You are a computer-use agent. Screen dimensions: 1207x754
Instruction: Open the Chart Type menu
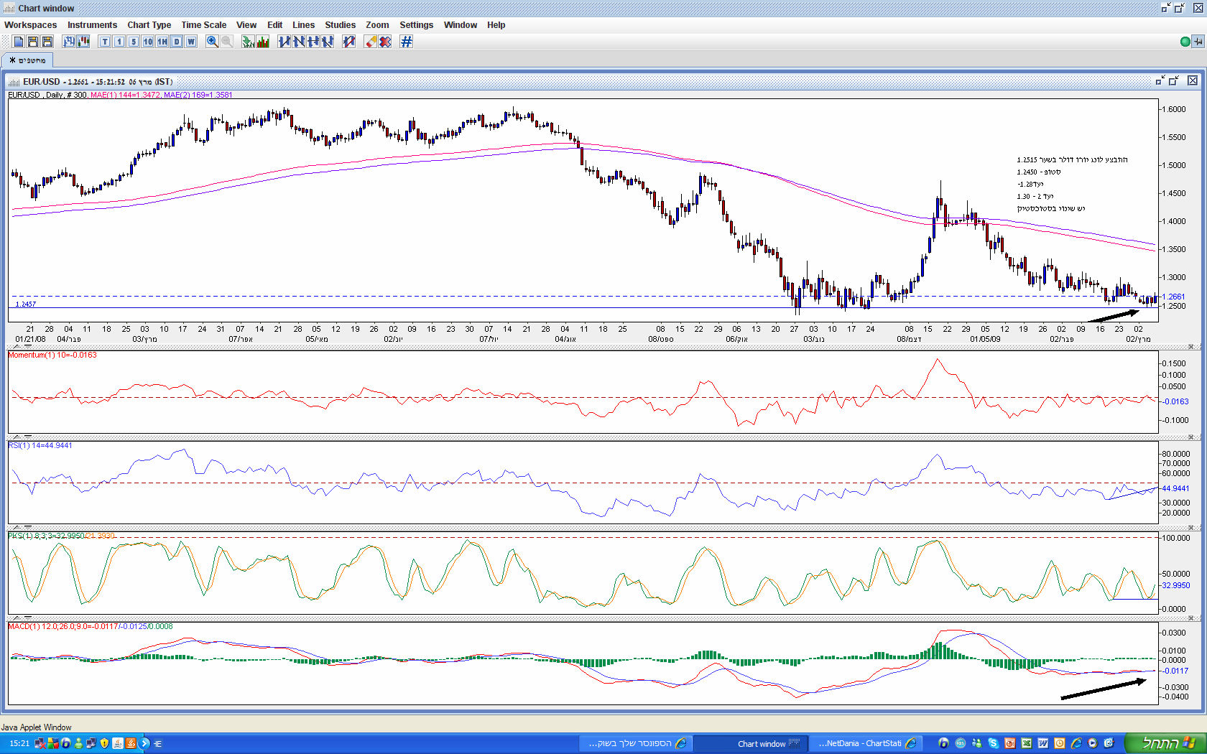pos(149,25)
